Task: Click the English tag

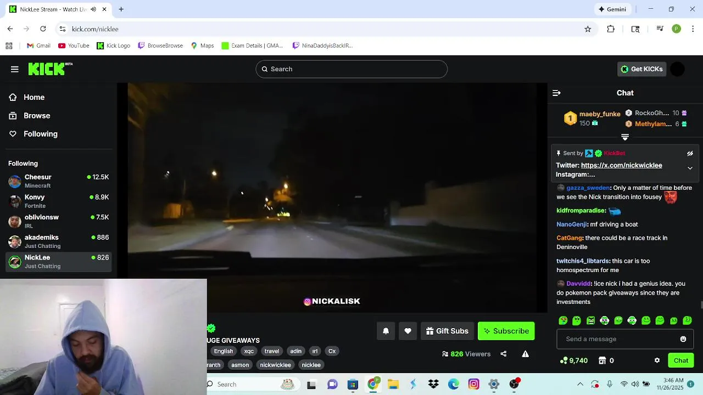Action: pyautogui.click(x=224, y=351)
